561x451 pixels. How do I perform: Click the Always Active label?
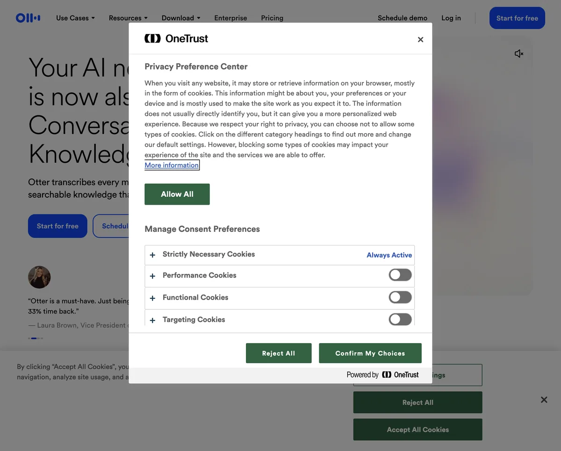tap(389, 255)
